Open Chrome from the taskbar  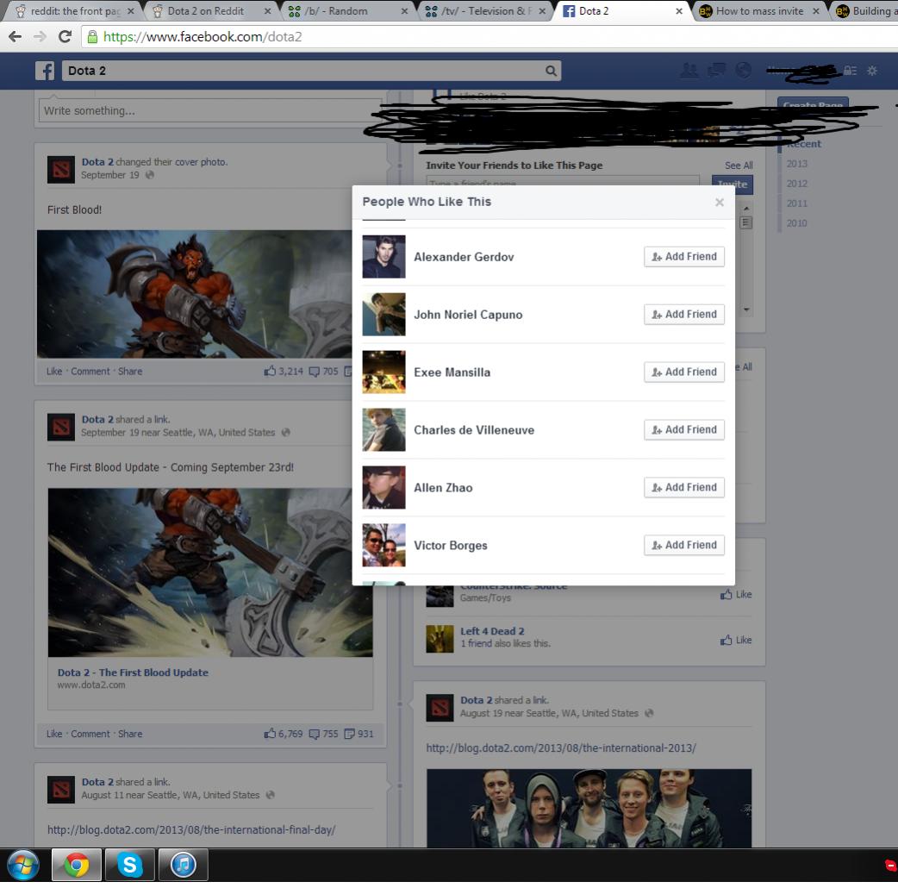[x=76, y=865]
